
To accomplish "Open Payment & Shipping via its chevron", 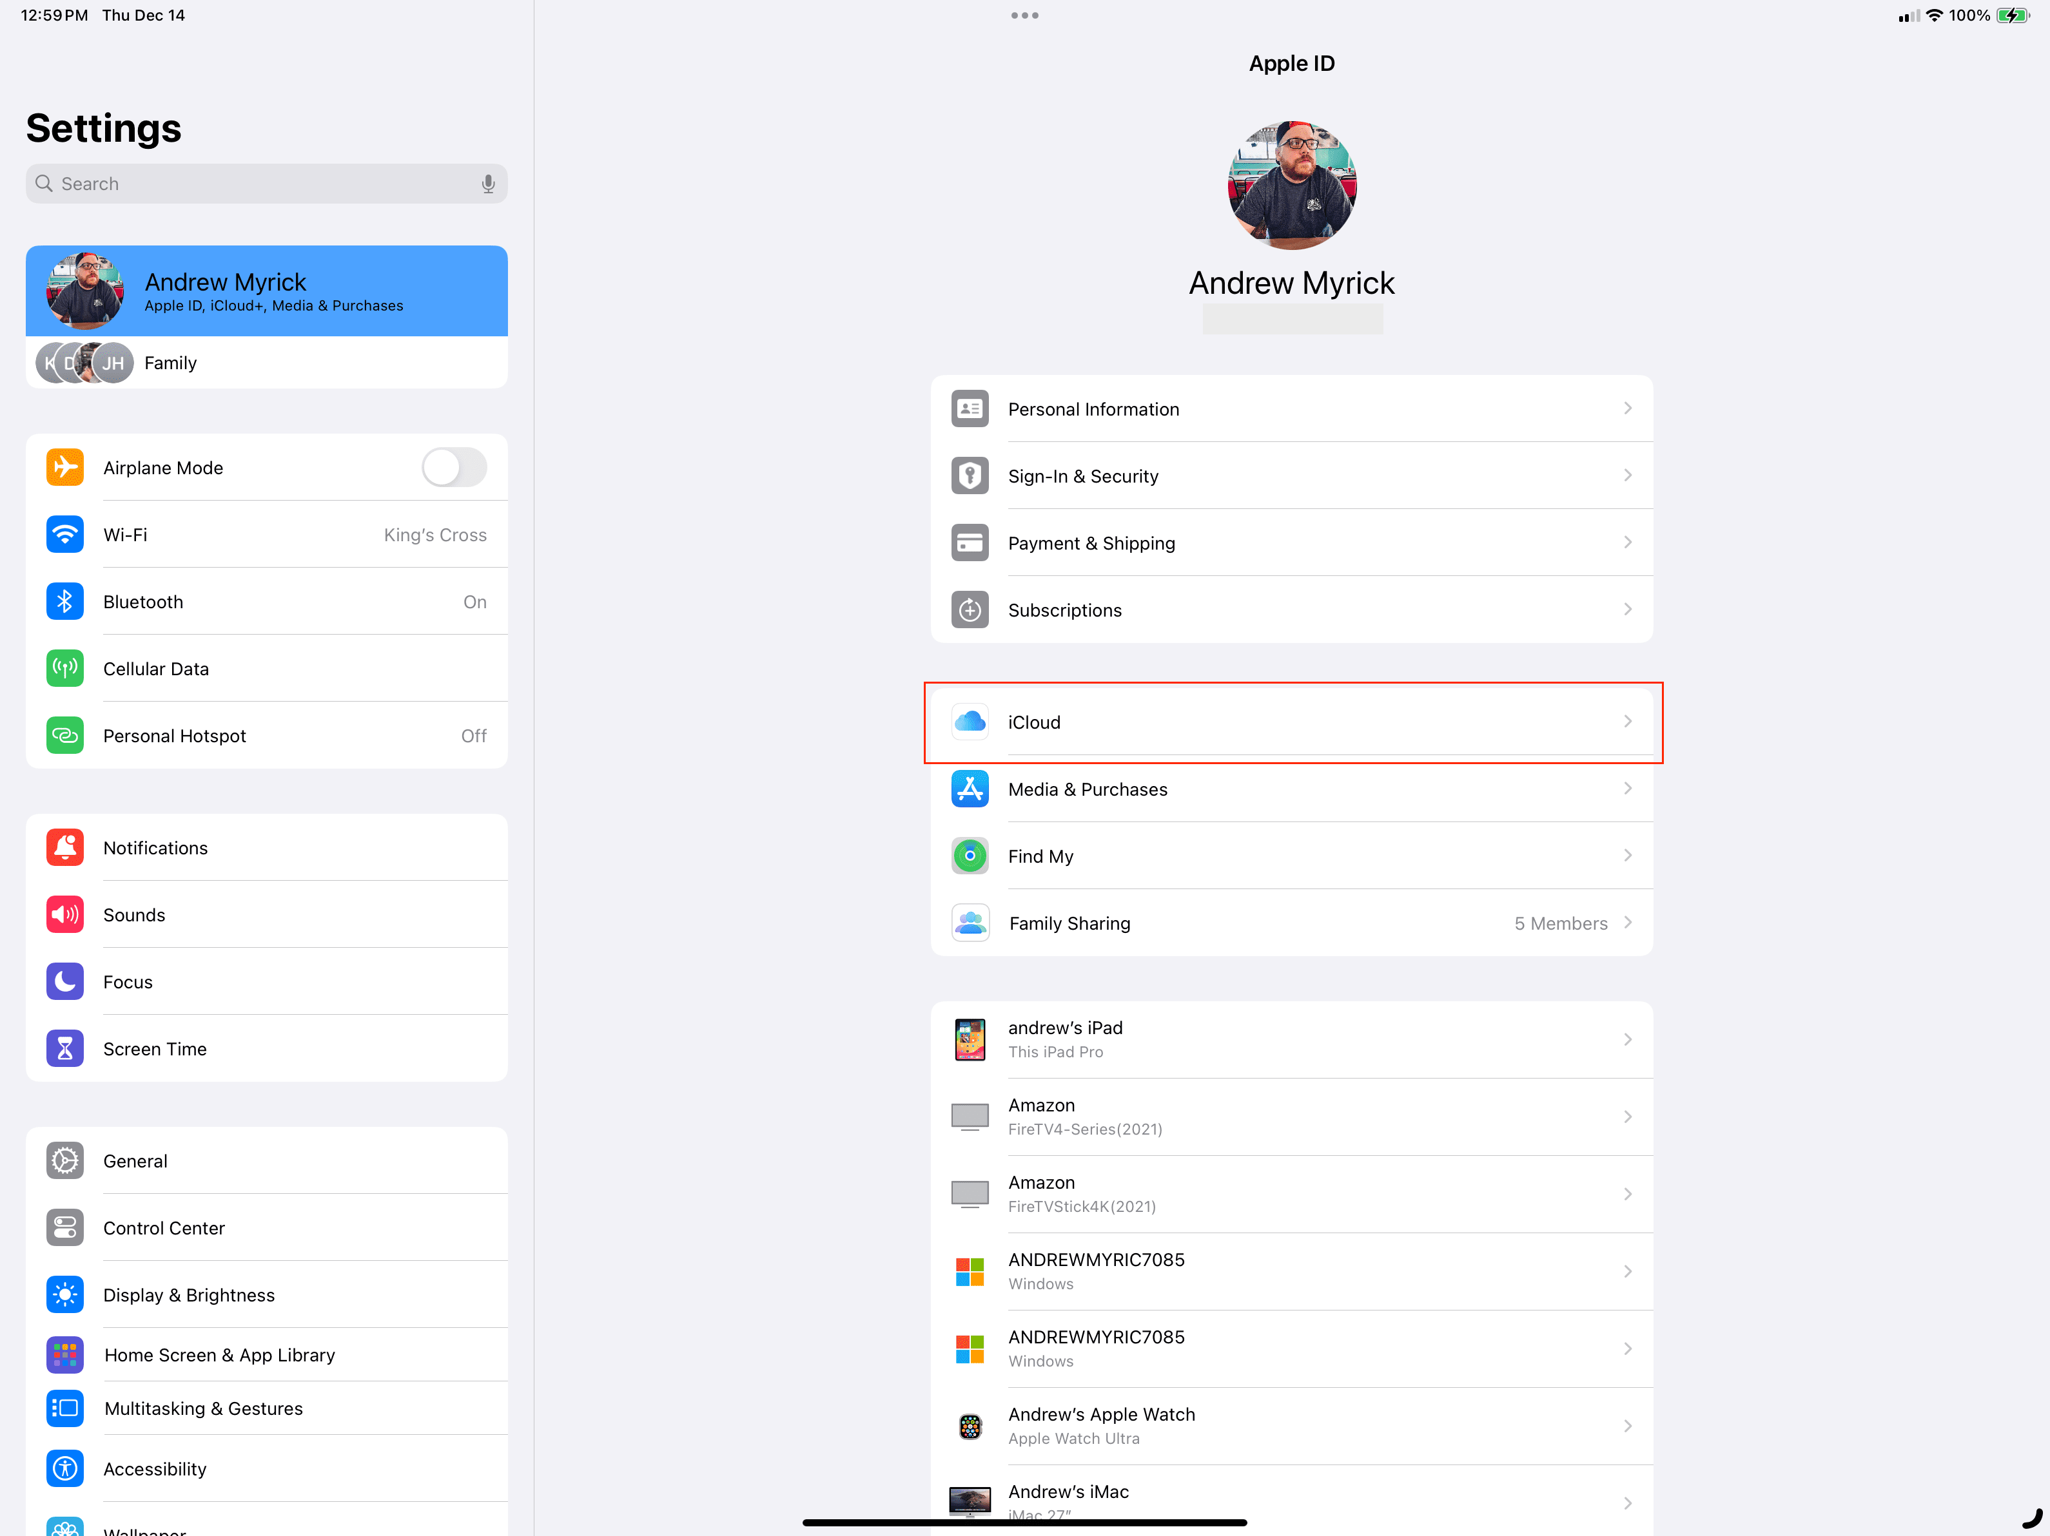I will tap(1627, 542).
